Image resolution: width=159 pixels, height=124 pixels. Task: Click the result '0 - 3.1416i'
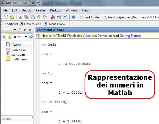pos(70,121)
